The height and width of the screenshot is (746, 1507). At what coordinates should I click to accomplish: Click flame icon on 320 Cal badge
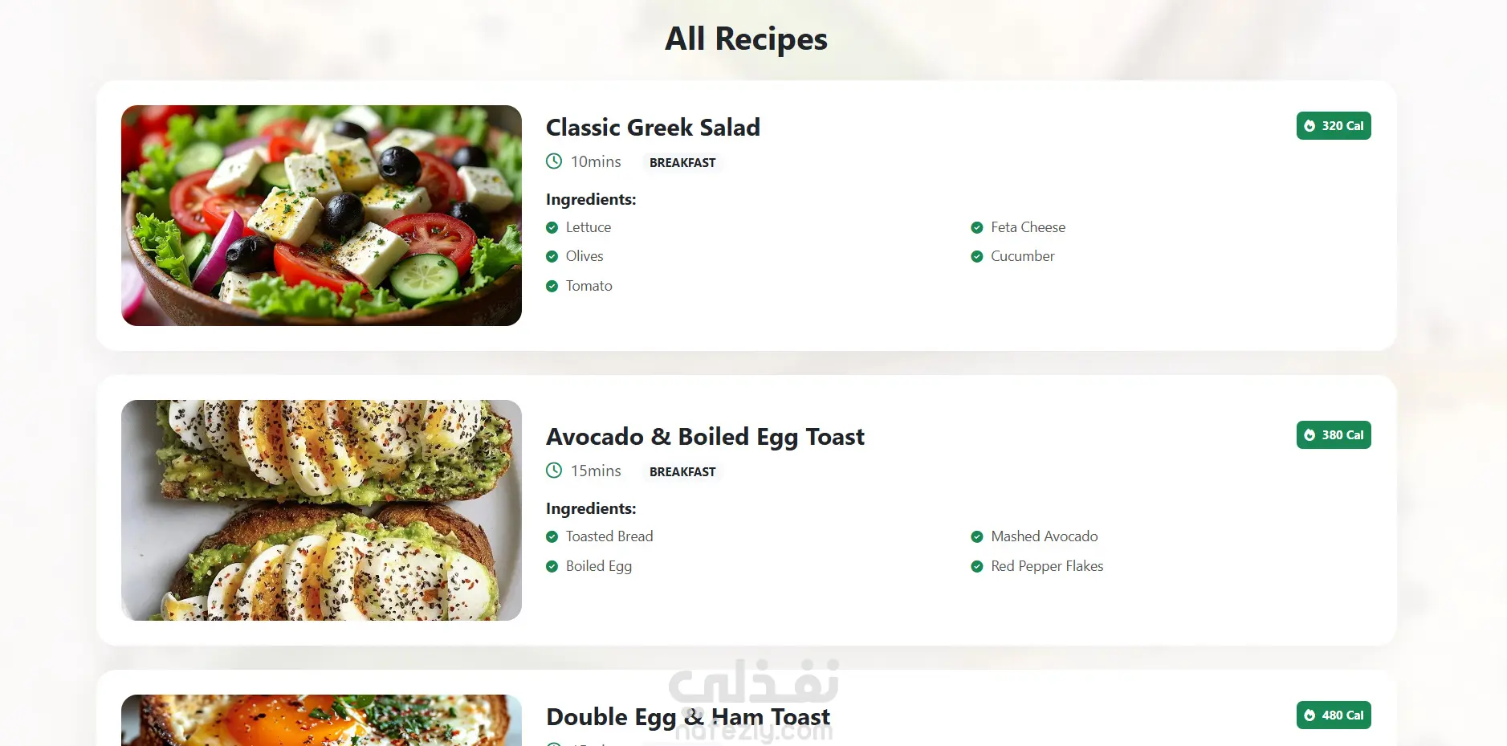[1309, 126]
